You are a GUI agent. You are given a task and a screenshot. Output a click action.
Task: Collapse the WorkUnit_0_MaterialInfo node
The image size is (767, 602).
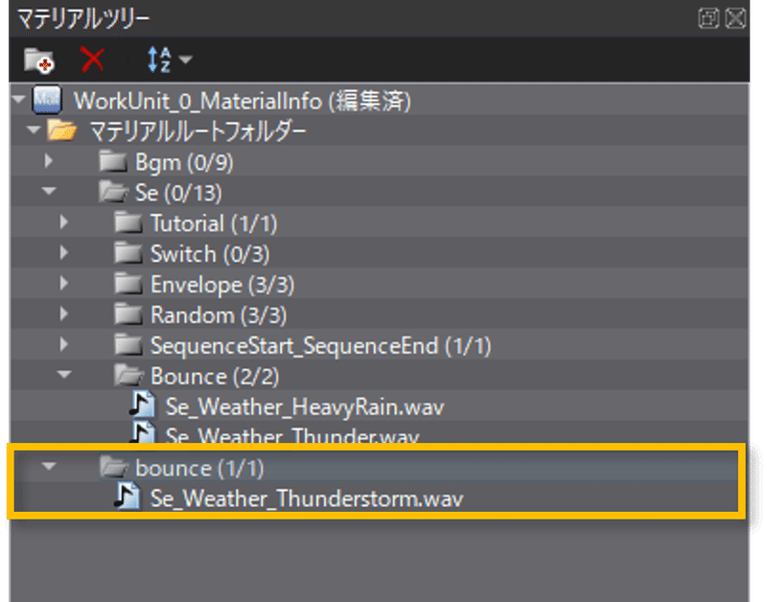[x=19, y=100]
